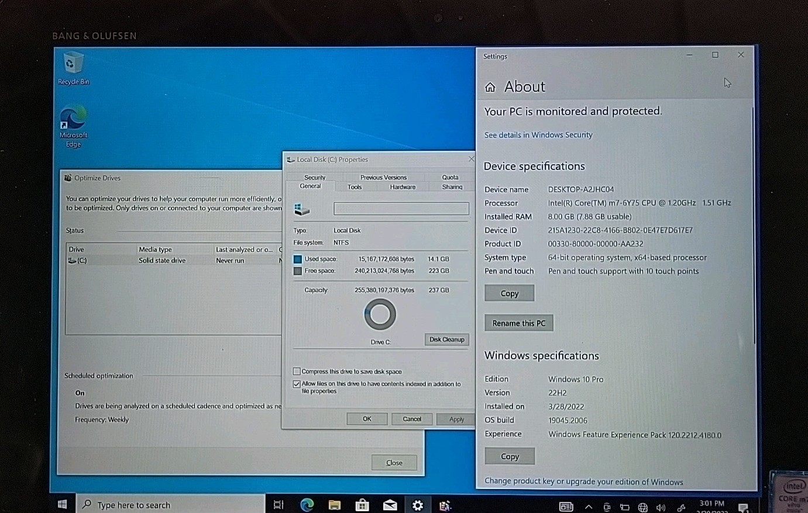The height and width of the screenshot is (513, 808).
Task: Open Microsoft Store from the taskbar
Action: (362, 505)
